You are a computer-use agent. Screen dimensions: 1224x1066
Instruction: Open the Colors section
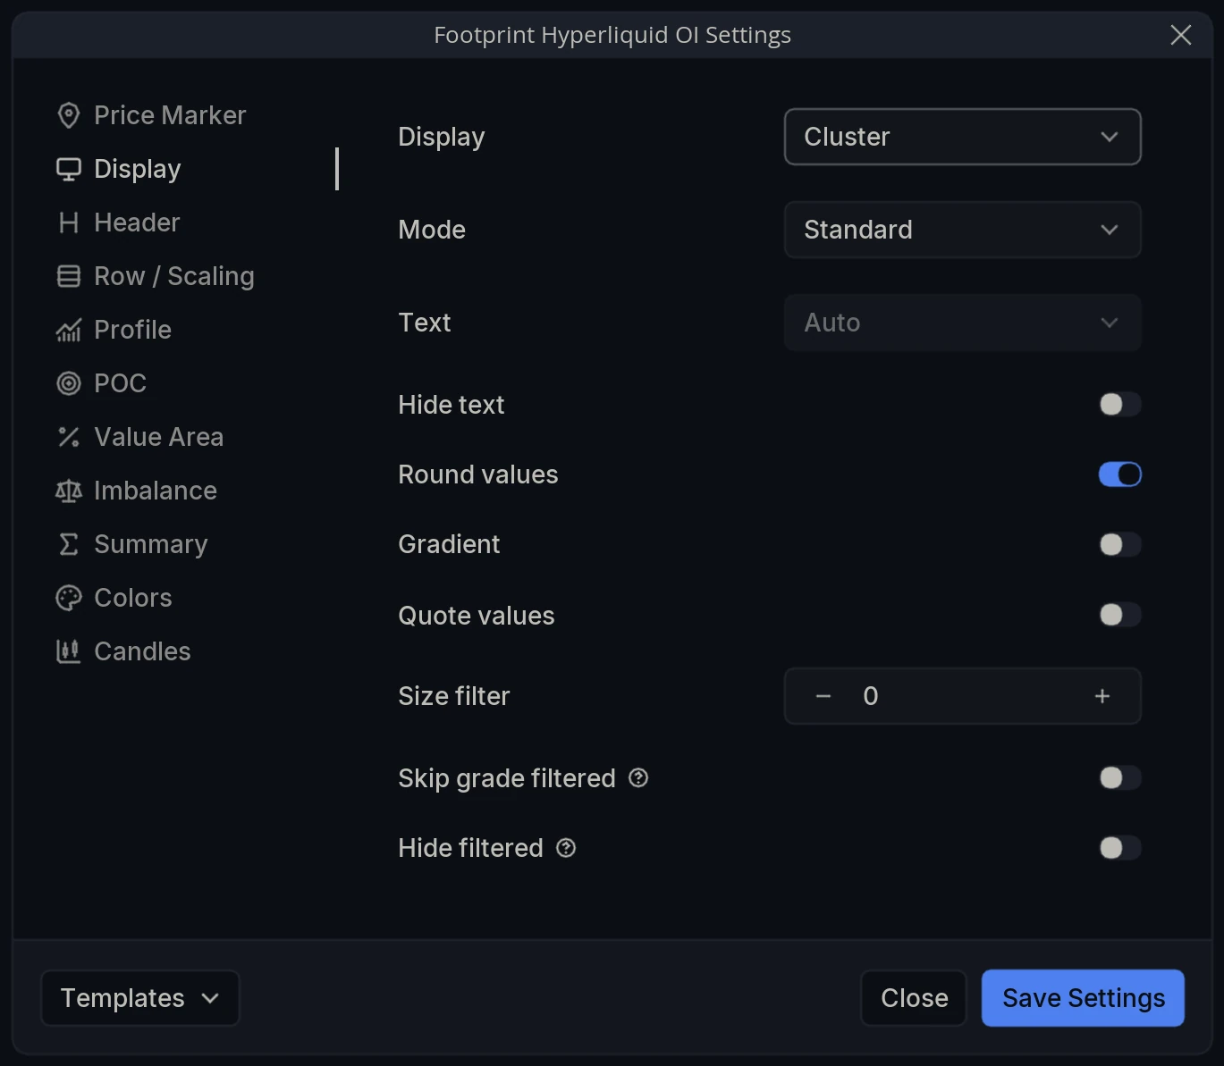pos(133,598)
